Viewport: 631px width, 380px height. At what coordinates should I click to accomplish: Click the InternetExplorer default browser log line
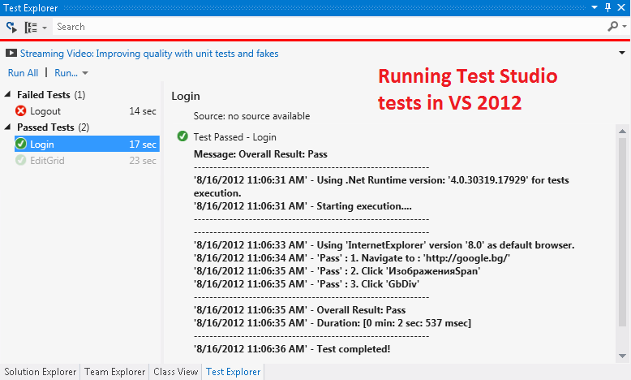point(384,245)
